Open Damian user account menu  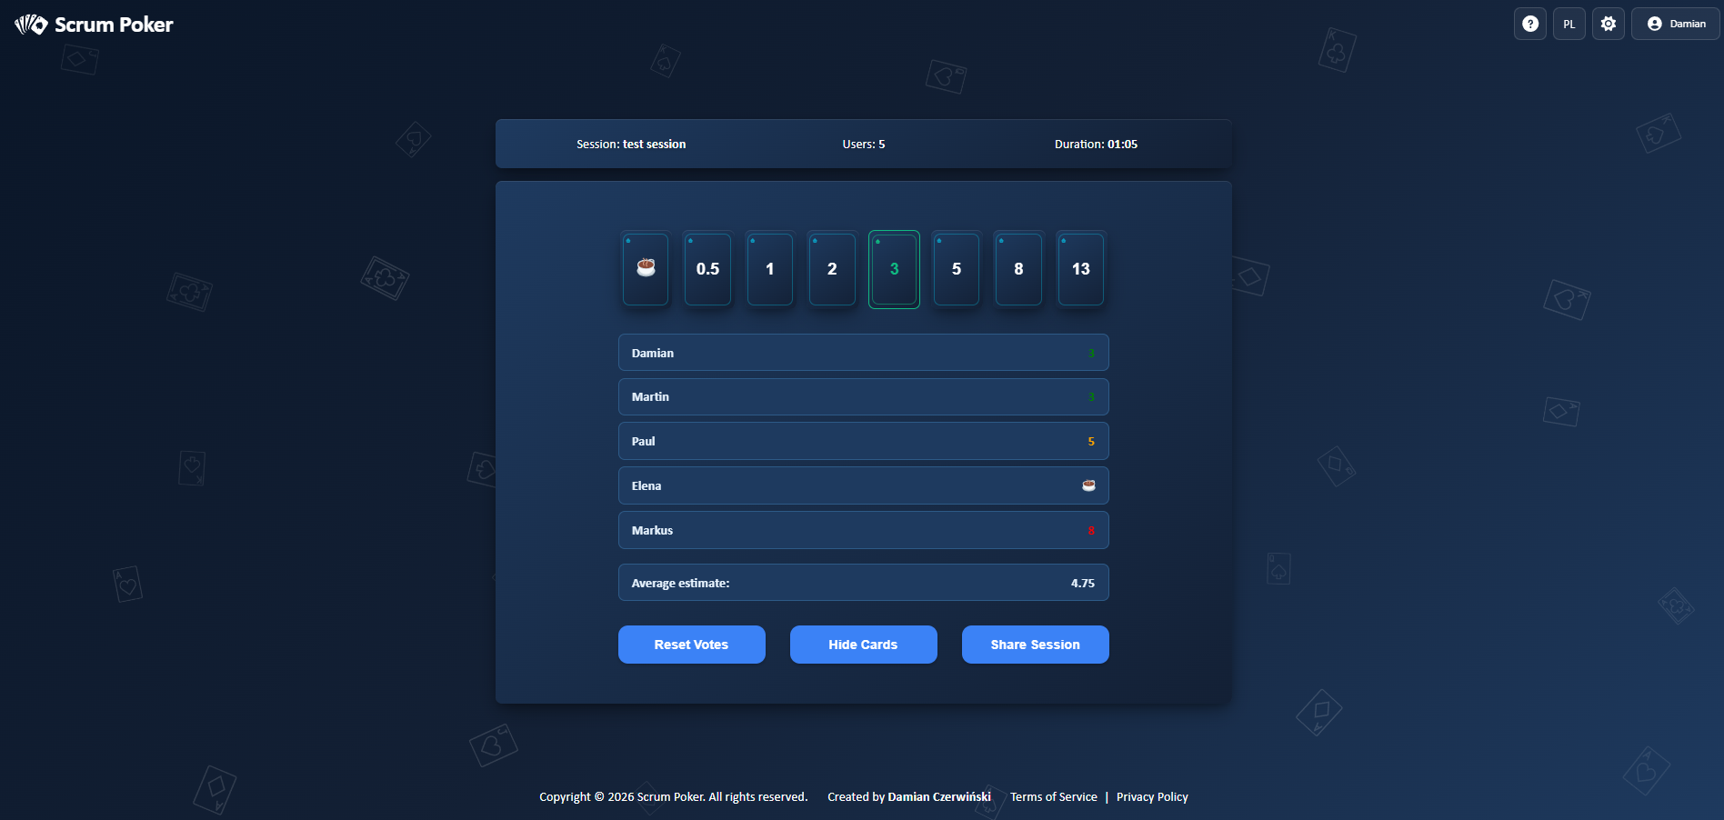(1676, 24)
